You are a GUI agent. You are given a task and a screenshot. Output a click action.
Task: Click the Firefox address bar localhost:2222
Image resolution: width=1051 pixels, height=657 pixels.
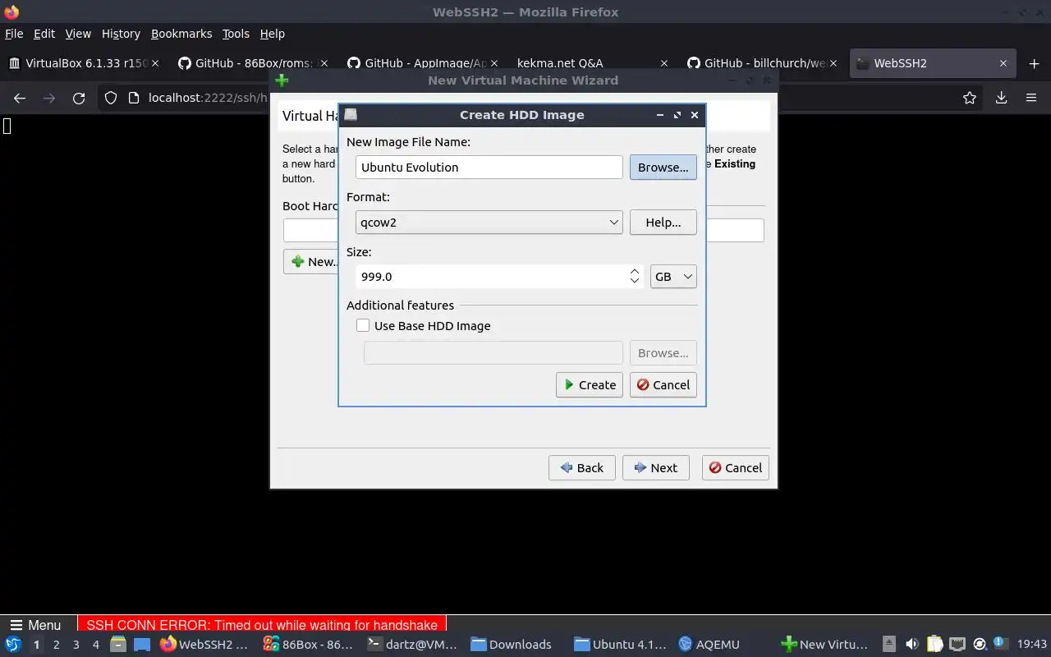pos(208,98)
